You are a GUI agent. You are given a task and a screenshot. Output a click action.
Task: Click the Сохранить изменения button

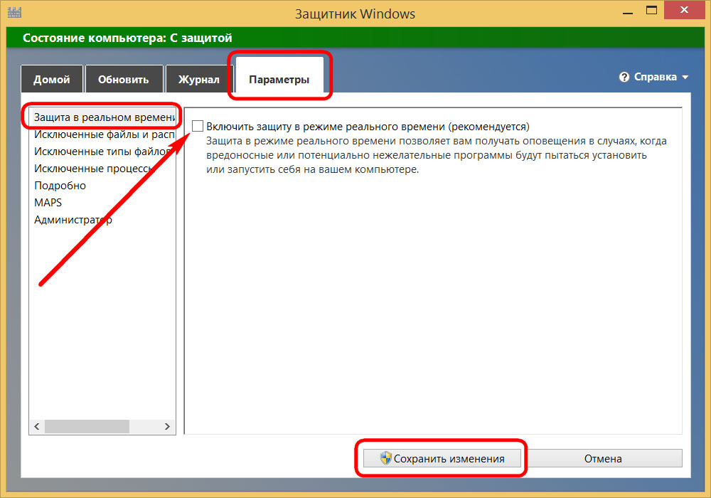point(442,459)
